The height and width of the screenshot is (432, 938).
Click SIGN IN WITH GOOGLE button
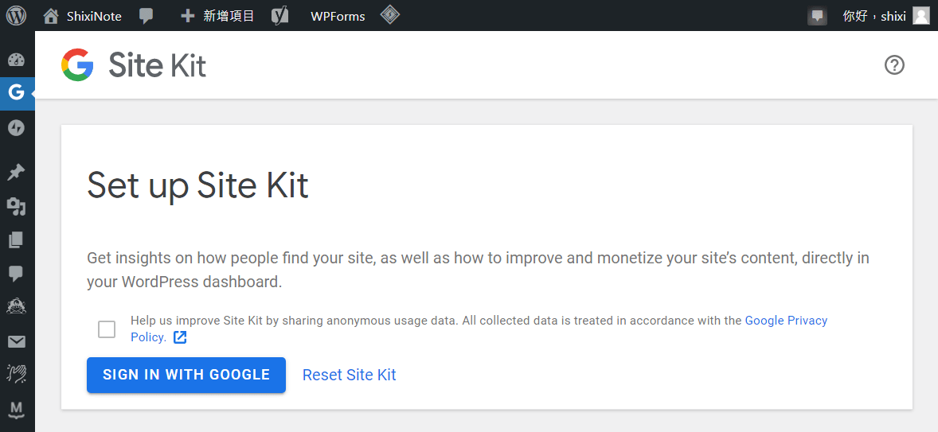point(186,376)
